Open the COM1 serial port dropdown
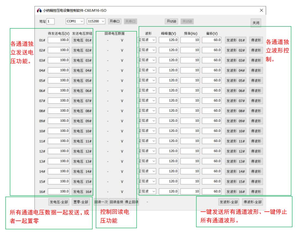 tap(75, 21)
